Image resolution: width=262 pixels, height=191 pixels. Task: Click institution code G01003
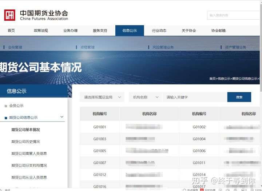click(x=100, y=139)
